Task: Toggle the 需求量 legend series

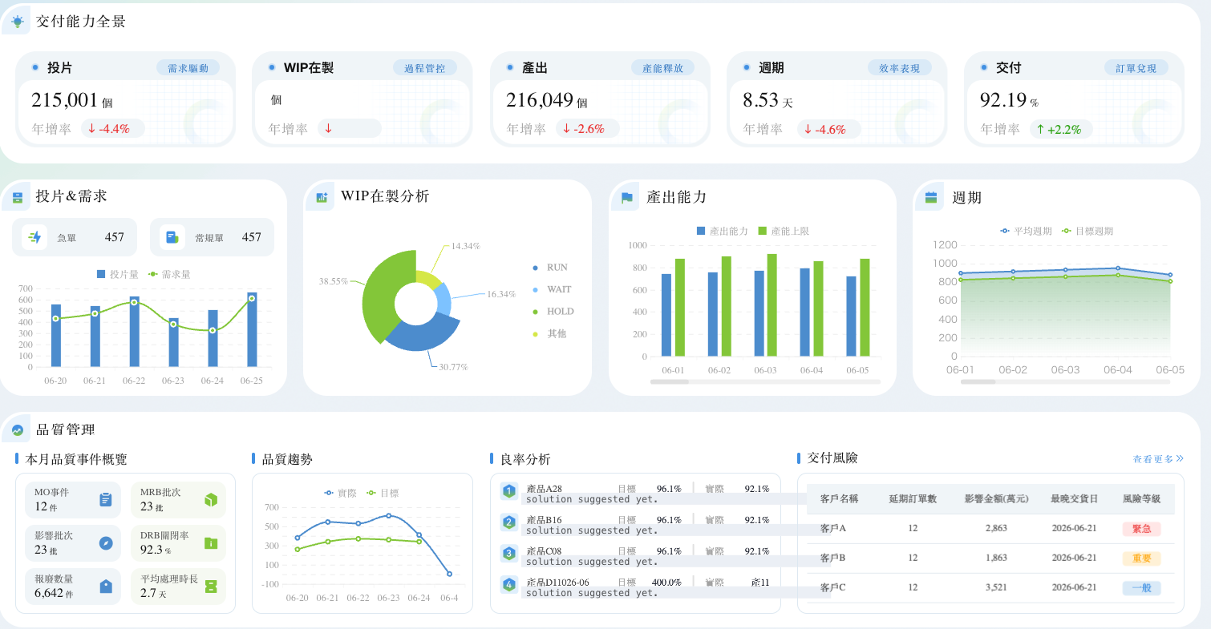Action: 168,274
